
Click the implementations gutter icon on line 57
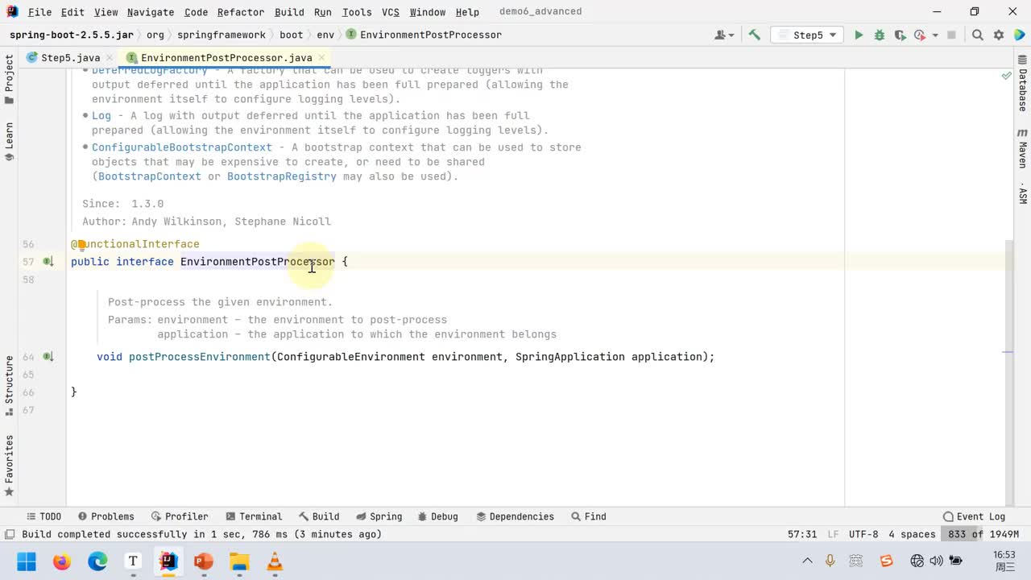click(x=48, y=262)
